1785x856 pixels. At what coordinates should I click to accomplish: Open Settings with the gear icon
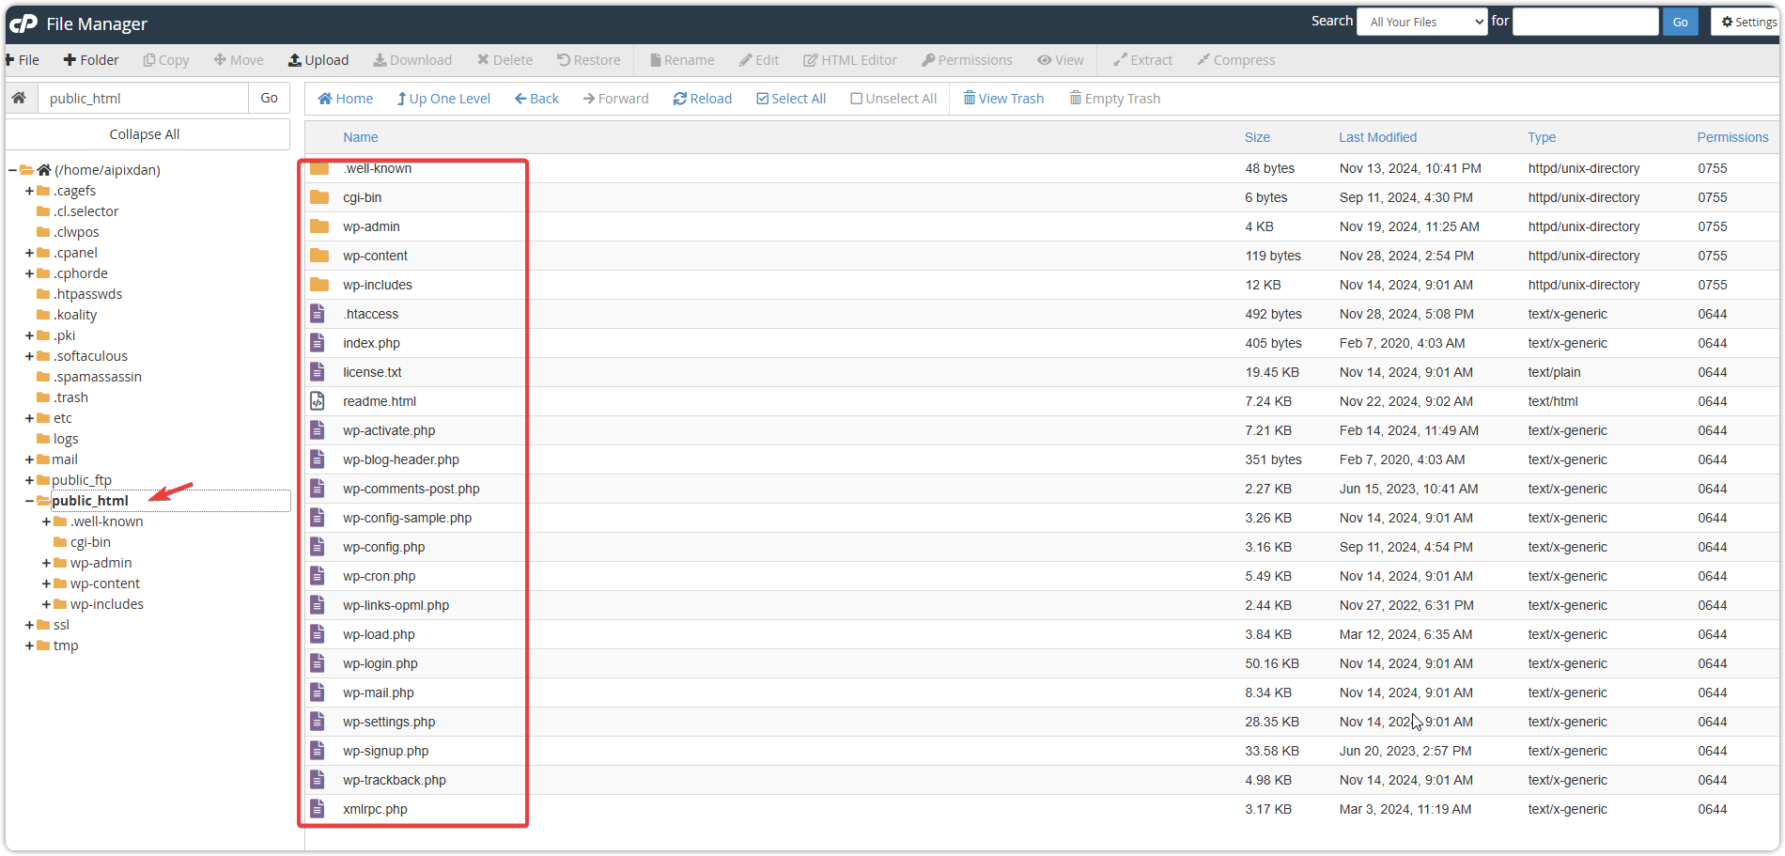click(1727, 22)
